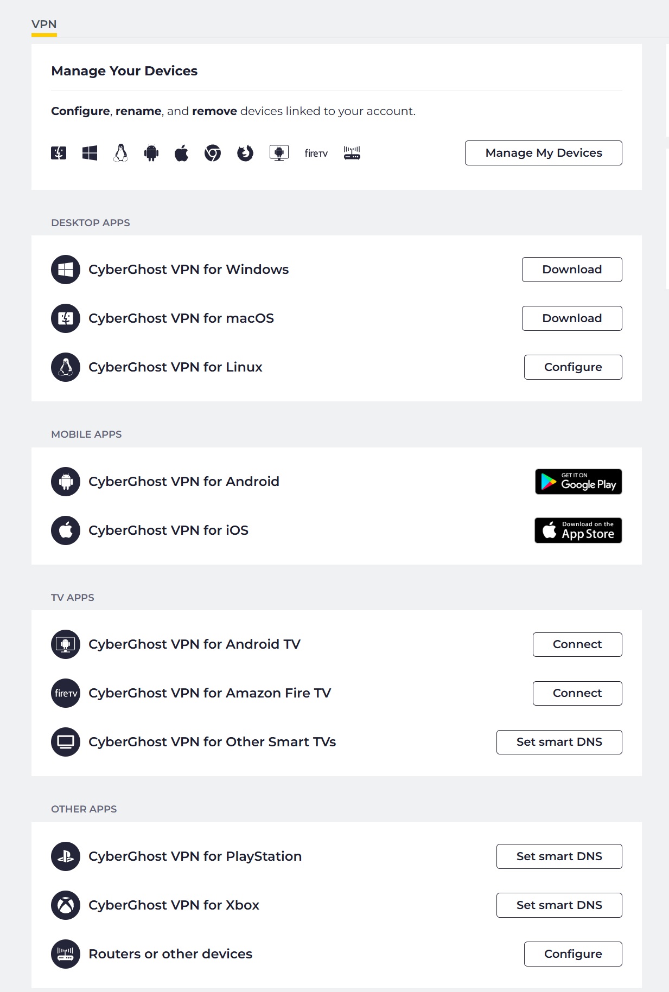Click the Xbox icon in Other Apps
Viewport: 669px width, 992px height.
click(x=66, y=905)
